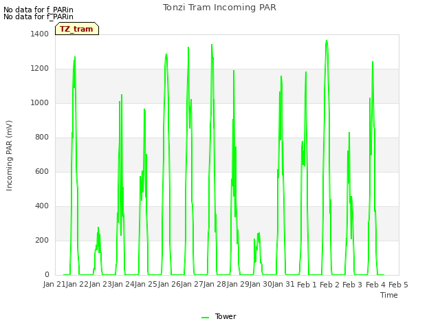Click the Jan 29 x-axis tick label
440x330 pixels.
pyautogui.click(x=238, y=285)
